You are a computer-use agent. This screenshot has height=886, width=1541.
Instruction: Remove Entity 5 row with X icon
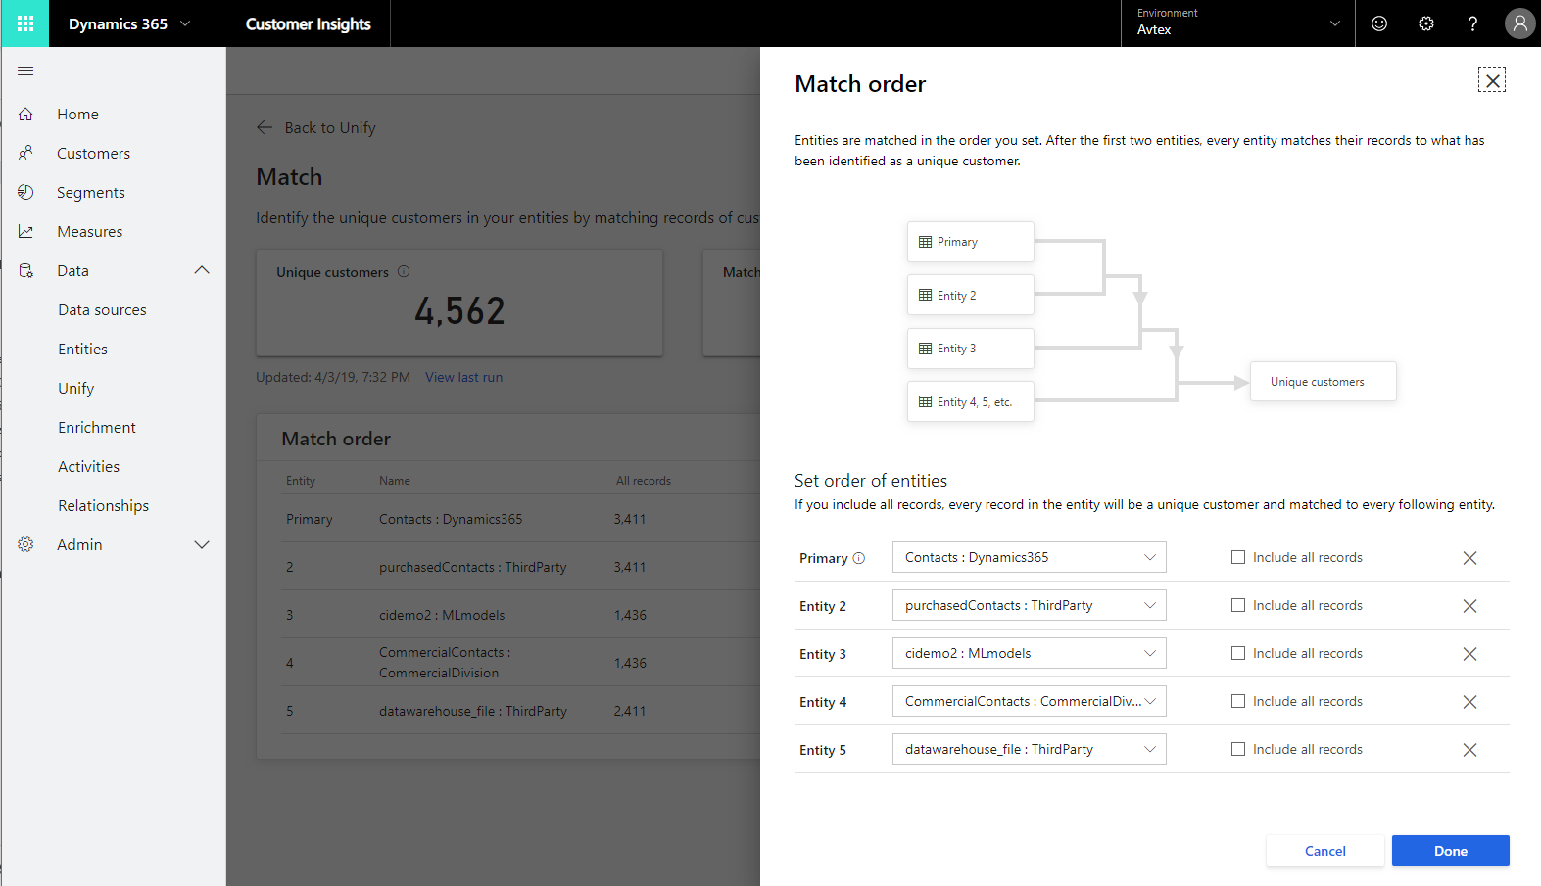pos(1469,750)
